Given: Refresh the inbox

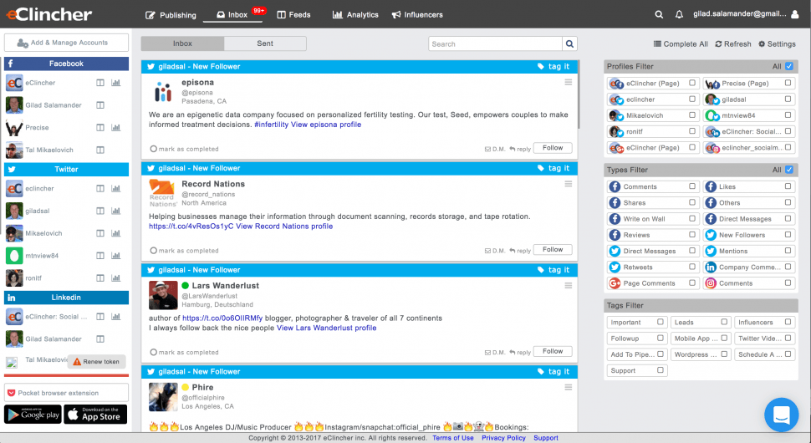Looking at the screenshot, I should tap(733, 44).
